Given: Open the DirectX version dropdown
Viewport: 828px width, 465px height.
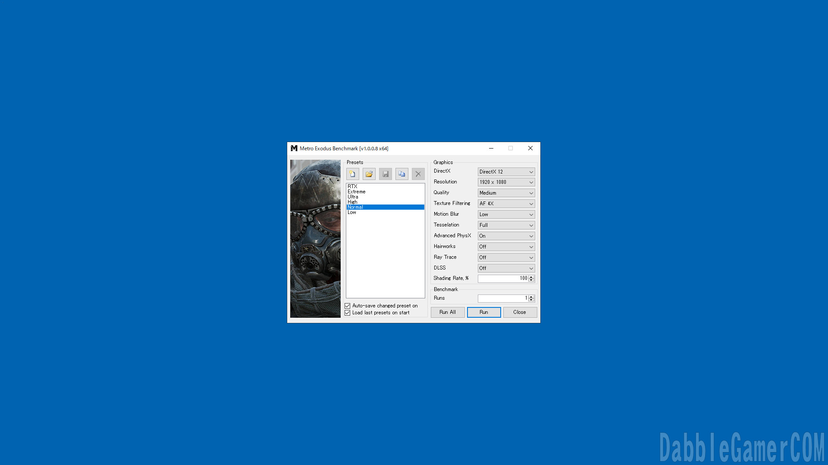Looking at the screenshot, I should pyautogui.click(x=506, y=171).
